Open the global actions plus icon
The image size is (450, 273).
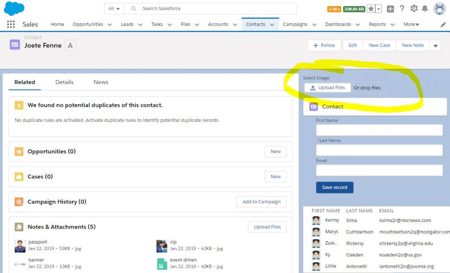coord(390,9)
